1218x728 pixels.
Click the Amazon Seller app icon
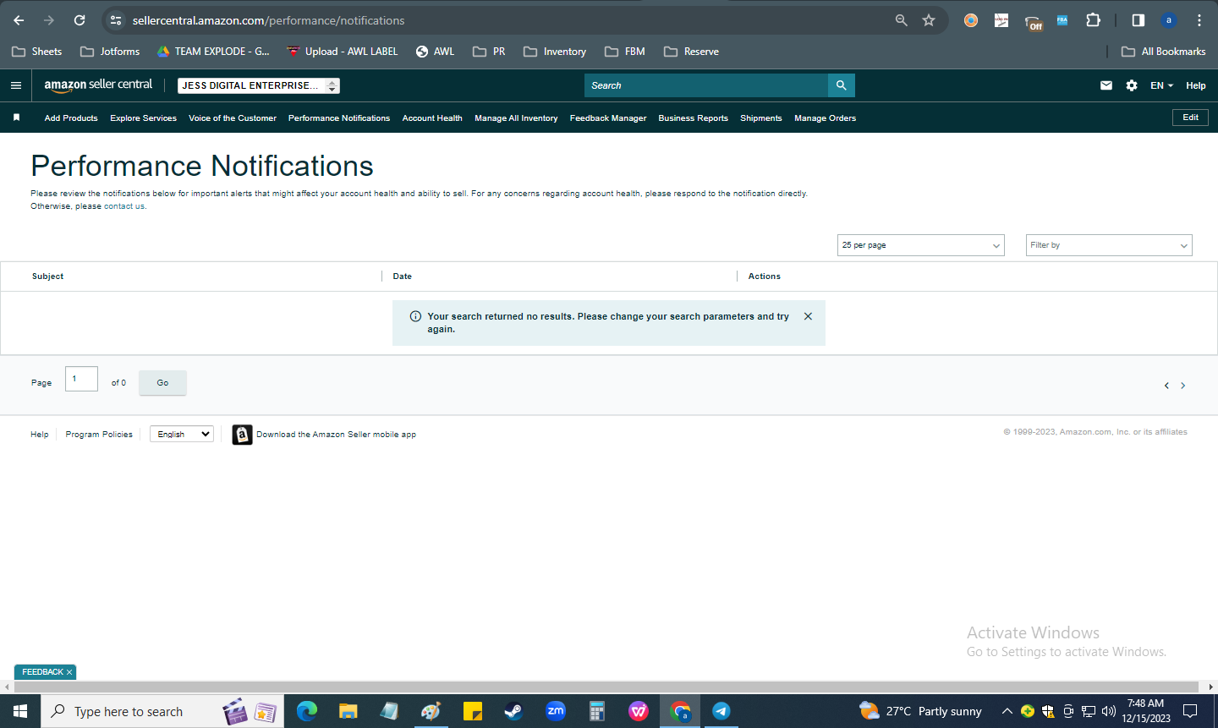click(242, 435)
